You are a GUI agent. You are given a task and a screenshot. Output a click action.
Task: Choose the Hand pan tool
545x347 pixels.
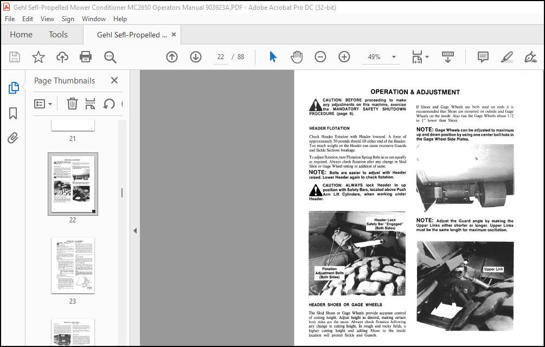pos(297,57)
